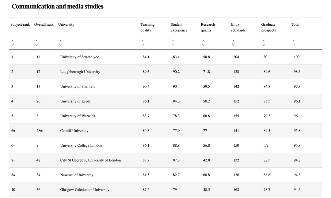The height and width of the screenshot is (198, 331).
Task: Sort by Graduate prospects arrows
Action: click(264, 43)
